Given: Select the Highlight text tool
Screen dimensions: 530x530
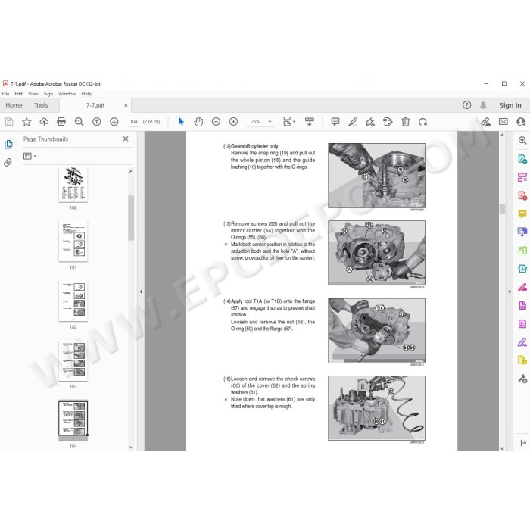Looking at the screenshot, I should pos(353,122).
